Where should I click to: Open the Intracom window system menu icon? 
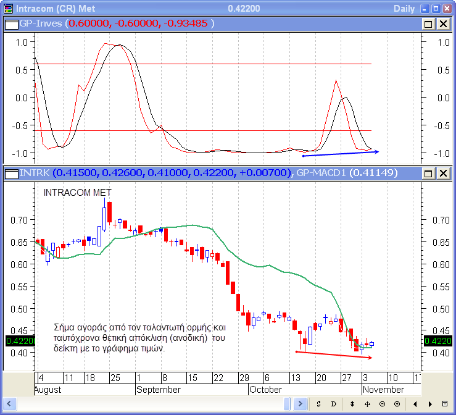click(x=8, y=9)
